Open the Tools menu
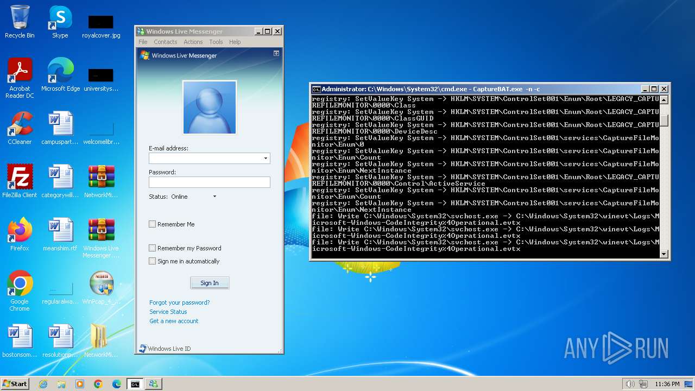Image resolution: width=695 pixels, height=391 pixels. [216, 42]
